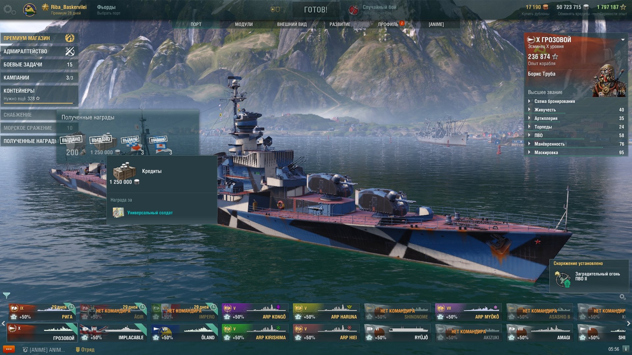The width and height of the screenshot is (632, 355).
Task: Open the ship selection dropdown arrow for Грозовой
Action: pyautogui.click(x=623, y=40)
